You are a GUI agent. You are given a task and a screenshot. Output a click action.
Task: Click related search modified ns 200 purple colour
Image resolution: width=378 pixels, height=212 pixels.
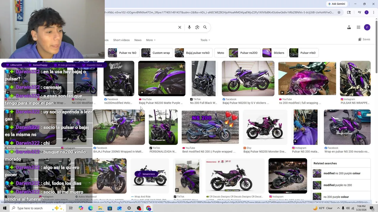pyautogui.click(x=341, y=173)
